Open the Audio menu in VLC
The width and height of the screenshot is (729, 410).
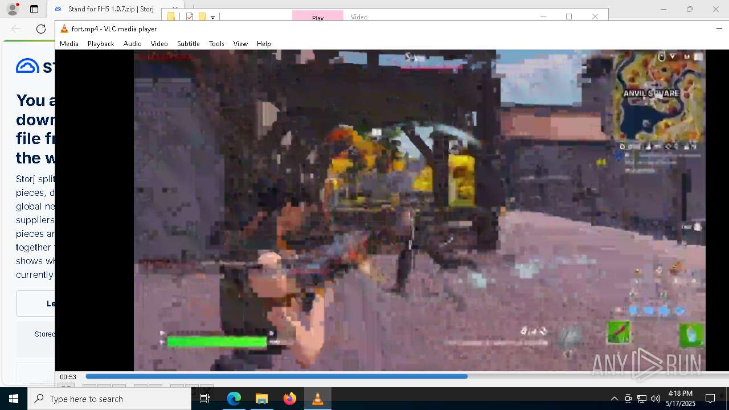tap(132, 44)
